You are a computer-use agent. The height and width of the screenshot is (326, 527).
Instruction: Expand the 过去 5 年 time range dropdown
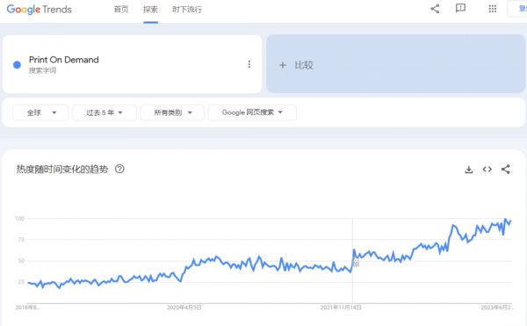(105, 112)
